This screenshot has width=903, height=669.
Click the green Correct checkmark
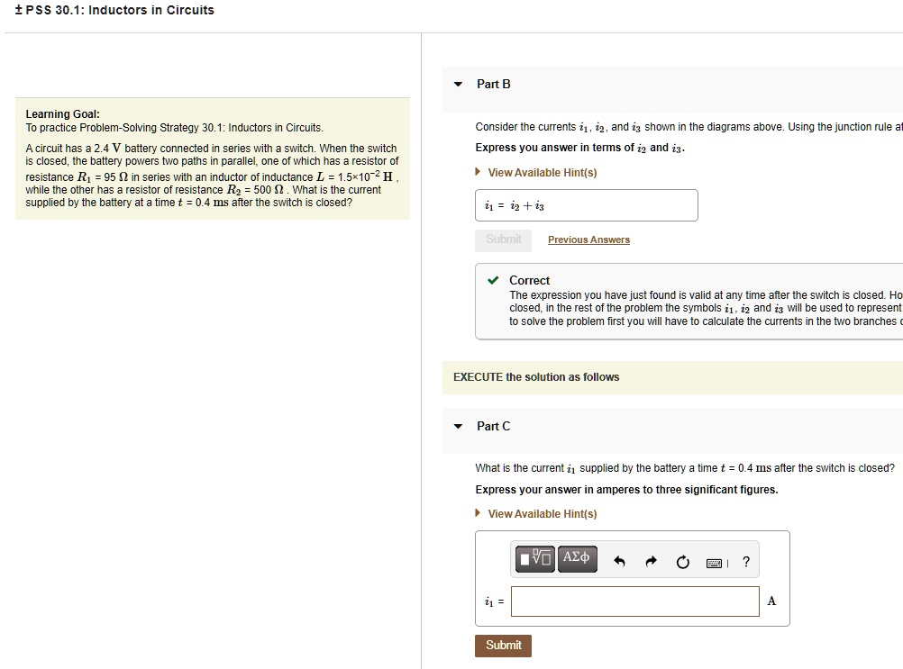493,281
